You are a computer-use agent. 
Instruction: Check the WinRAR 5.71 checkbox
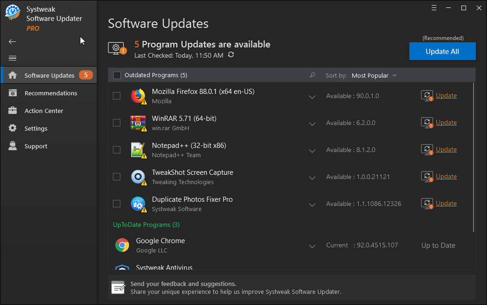(x=117, y=123)
